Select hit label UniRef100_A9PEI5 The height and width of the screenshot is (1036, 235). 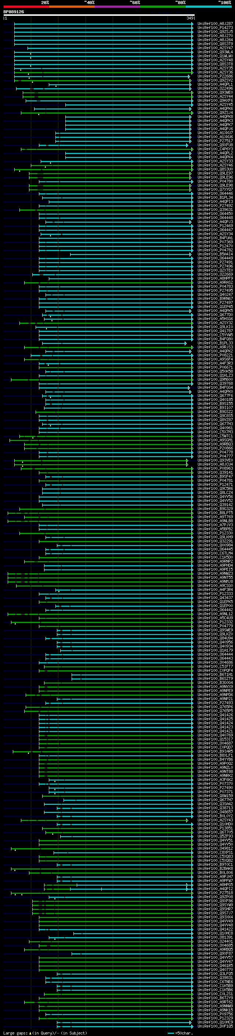[x=215, y=570]
